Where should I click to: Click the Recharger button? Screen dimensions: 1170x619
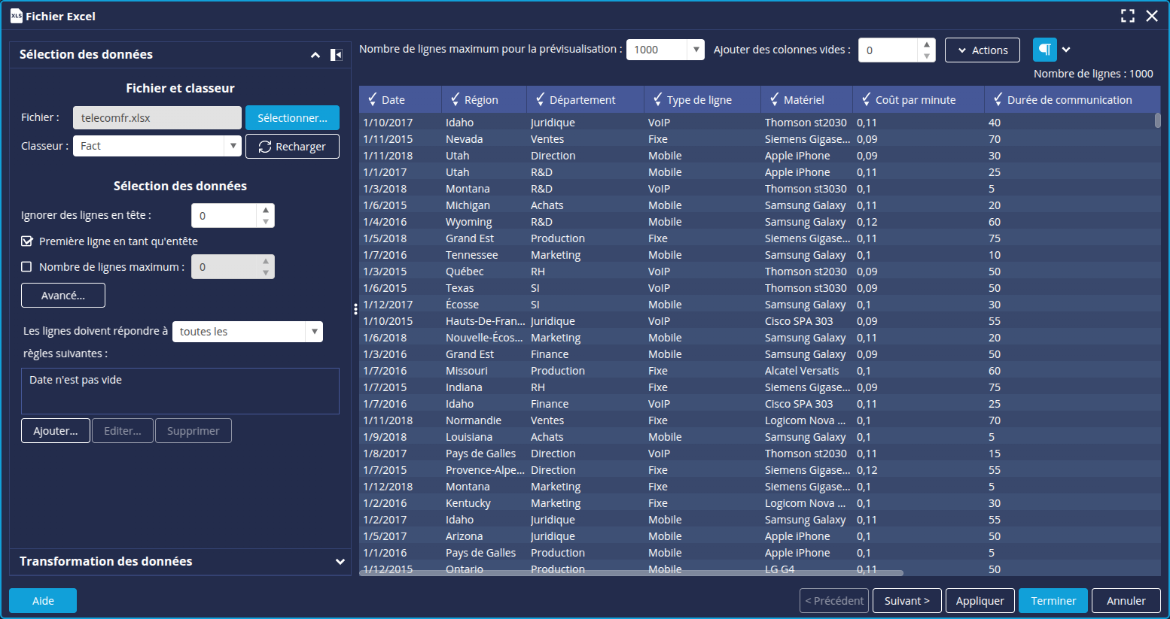click(x=292, y=147)
